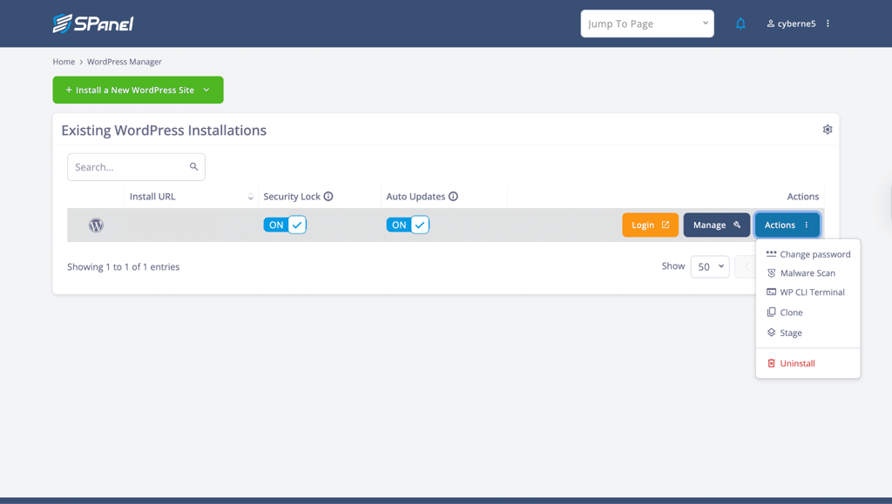The height and width of the screenshot is (504, 892).
Task: Open WP CLI Terminal from menu
Action: [806, 292]
